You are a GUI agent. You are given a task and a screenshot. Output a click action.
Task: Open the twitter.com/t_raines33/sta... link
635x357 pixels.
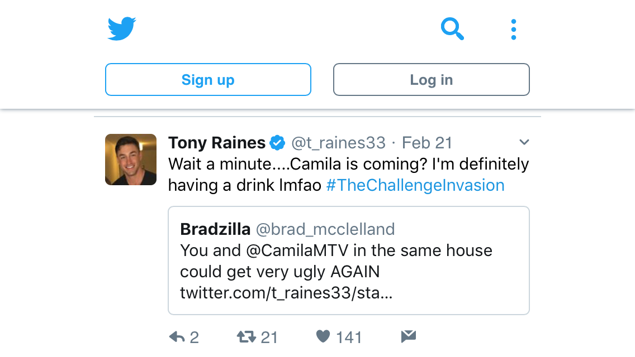click(286, 293)
